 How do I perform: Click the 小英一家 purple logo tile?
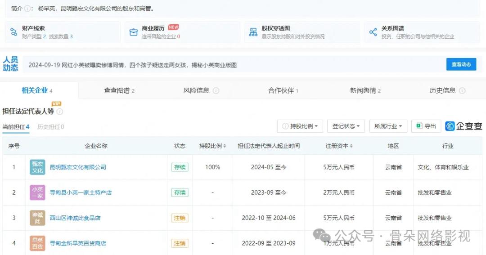tap(37, 192)
